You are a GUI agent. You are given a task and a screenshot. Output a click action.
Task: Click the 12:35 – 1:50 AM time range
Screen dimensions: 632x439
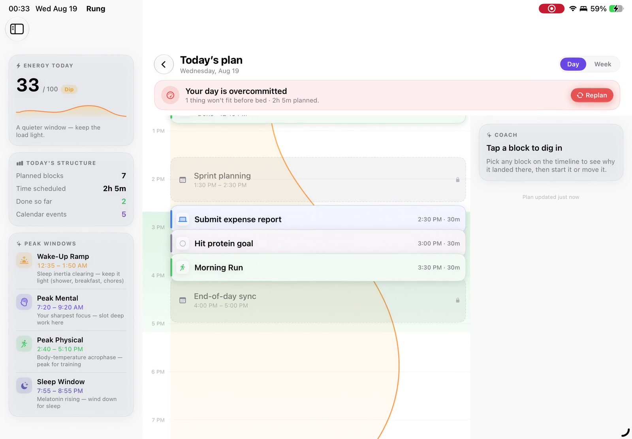click(62, 266)
